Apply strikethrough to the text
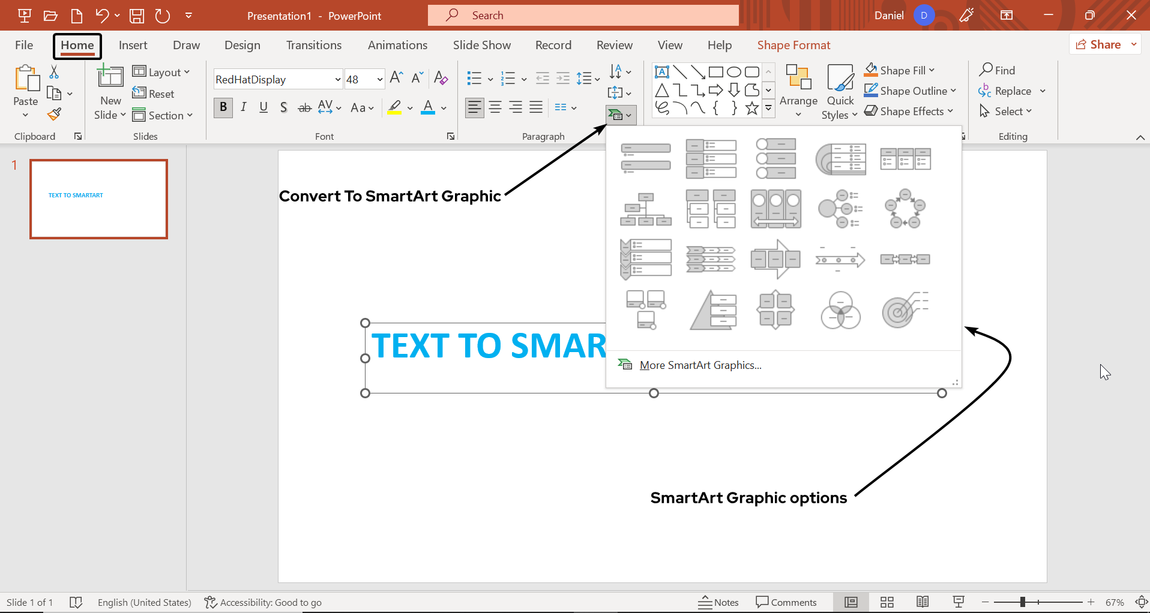1150x613 pixels. pos(304,107)
